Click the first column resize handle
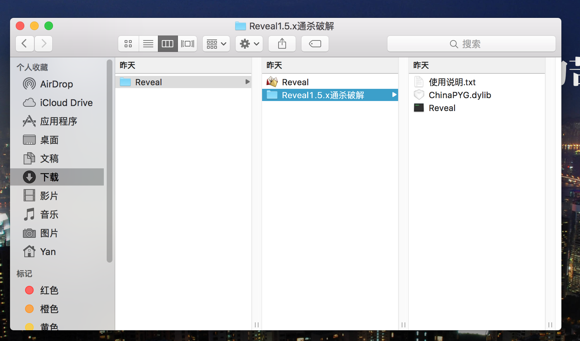This screenshot has width=580, height=341. click(x=257, y=325)
